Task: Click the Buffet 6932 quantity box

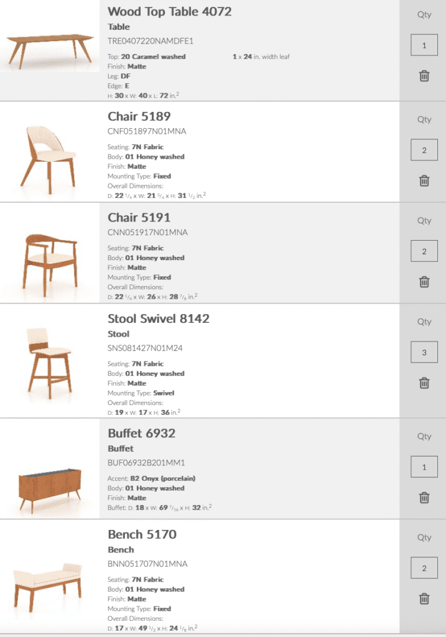Action: tap(424, 467)
